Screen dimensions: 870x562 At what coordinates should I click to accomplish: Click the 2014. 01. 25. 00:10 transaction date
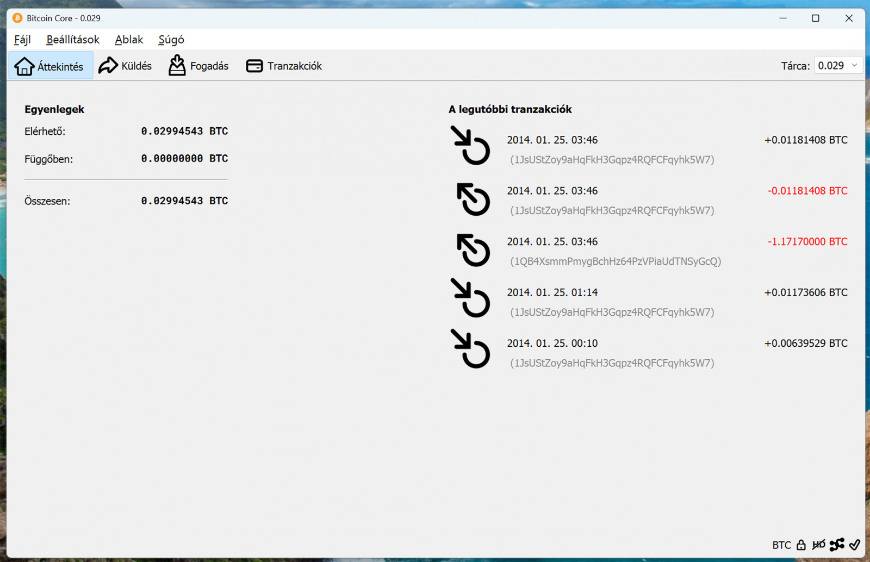click(552, 343)
